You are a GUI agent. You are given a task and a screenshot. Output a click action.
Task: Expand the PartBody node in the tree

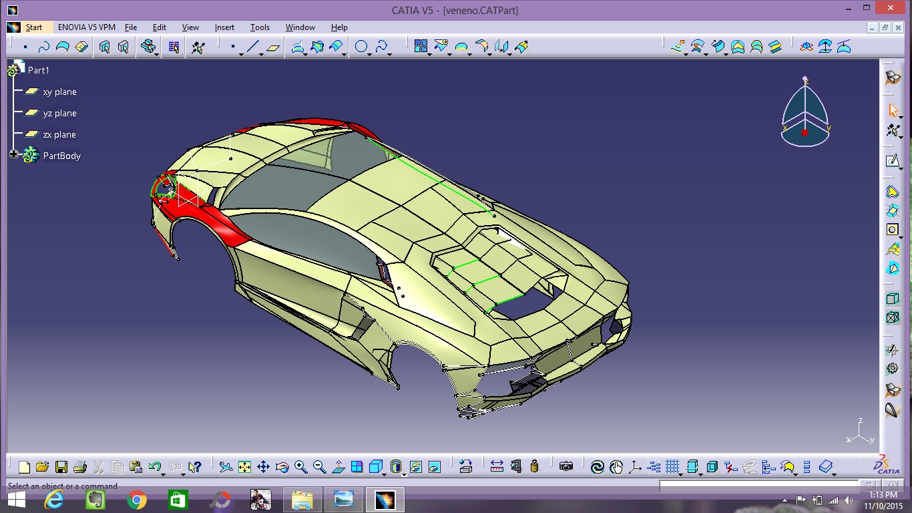(x=13, y=154)
